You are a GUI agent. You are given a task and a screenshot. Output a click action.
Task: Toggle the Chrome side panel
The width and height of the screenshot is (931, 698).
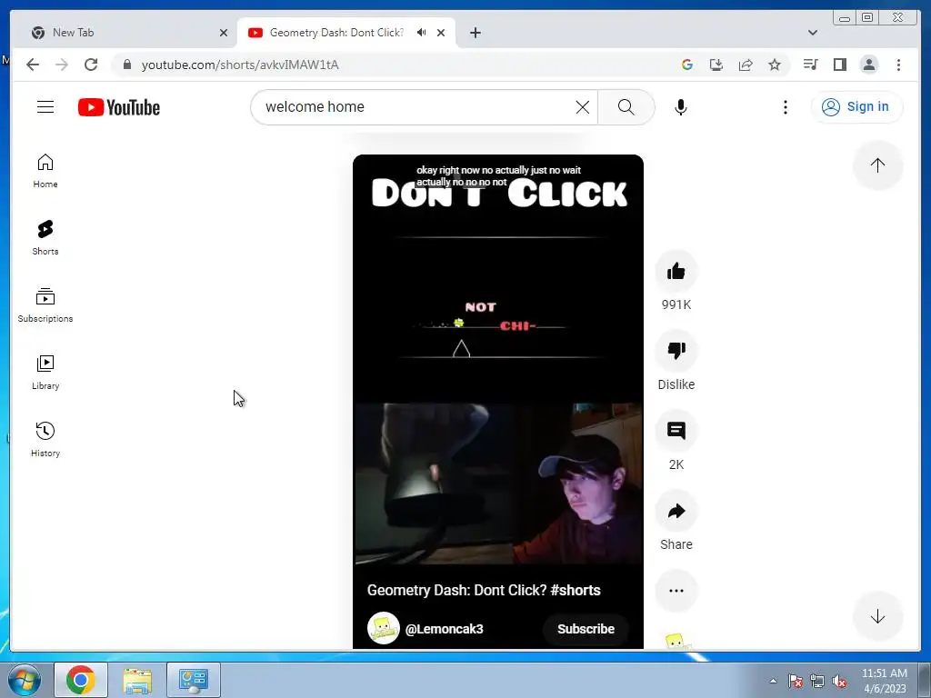[839, 65]
